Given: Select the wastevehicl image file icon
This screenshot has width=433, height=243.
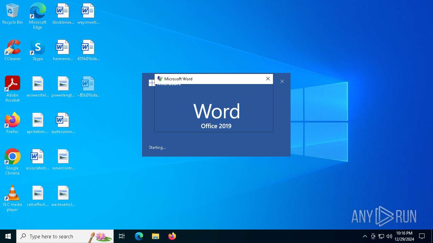Looking at the screenshot, I should point(63,196).
